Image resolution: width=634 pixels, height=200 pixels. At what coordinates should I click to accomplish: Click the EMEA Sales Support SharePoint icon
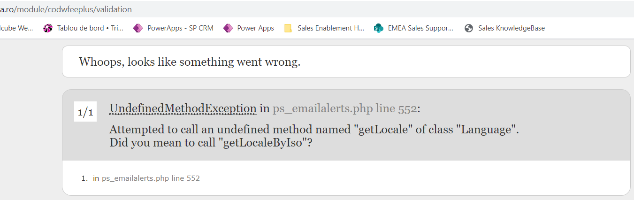tap(379, 28)
